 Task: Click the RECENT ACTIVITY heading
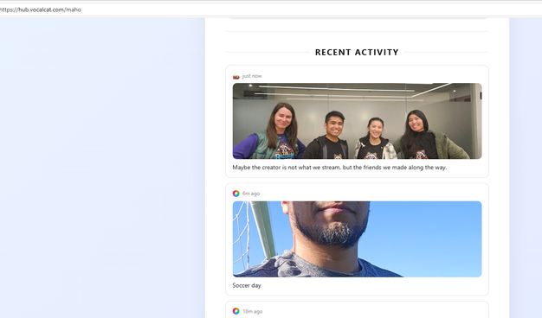[x=357, y=52]
